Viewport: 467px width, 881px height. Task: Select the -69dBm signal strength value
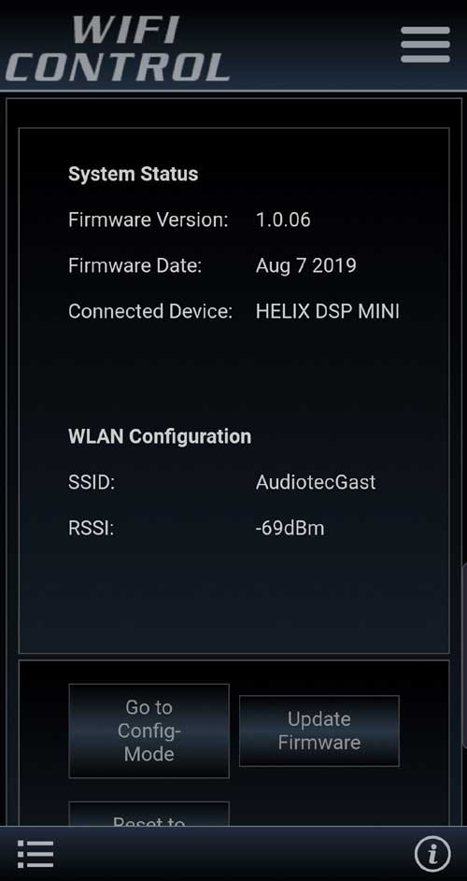tap(290, 528)
